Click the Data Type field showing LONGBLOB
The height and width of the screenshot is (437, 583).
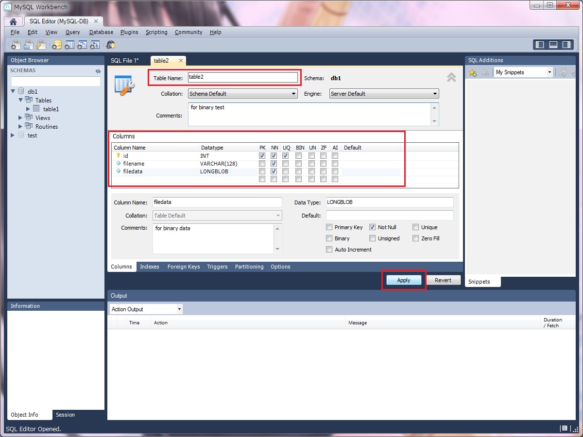[390, 202]
